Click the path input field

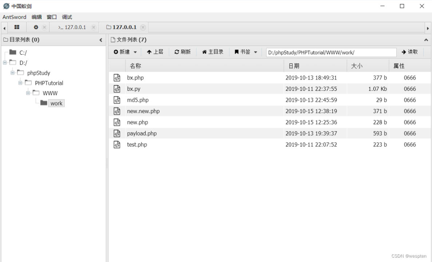331,52
